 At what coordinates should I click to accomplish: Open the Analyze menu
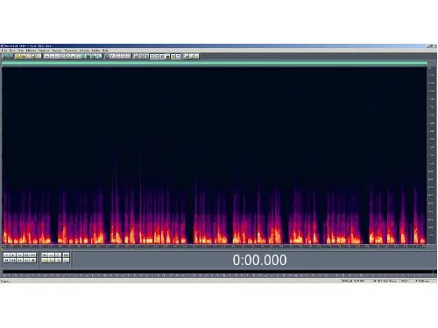coord(57,51)
